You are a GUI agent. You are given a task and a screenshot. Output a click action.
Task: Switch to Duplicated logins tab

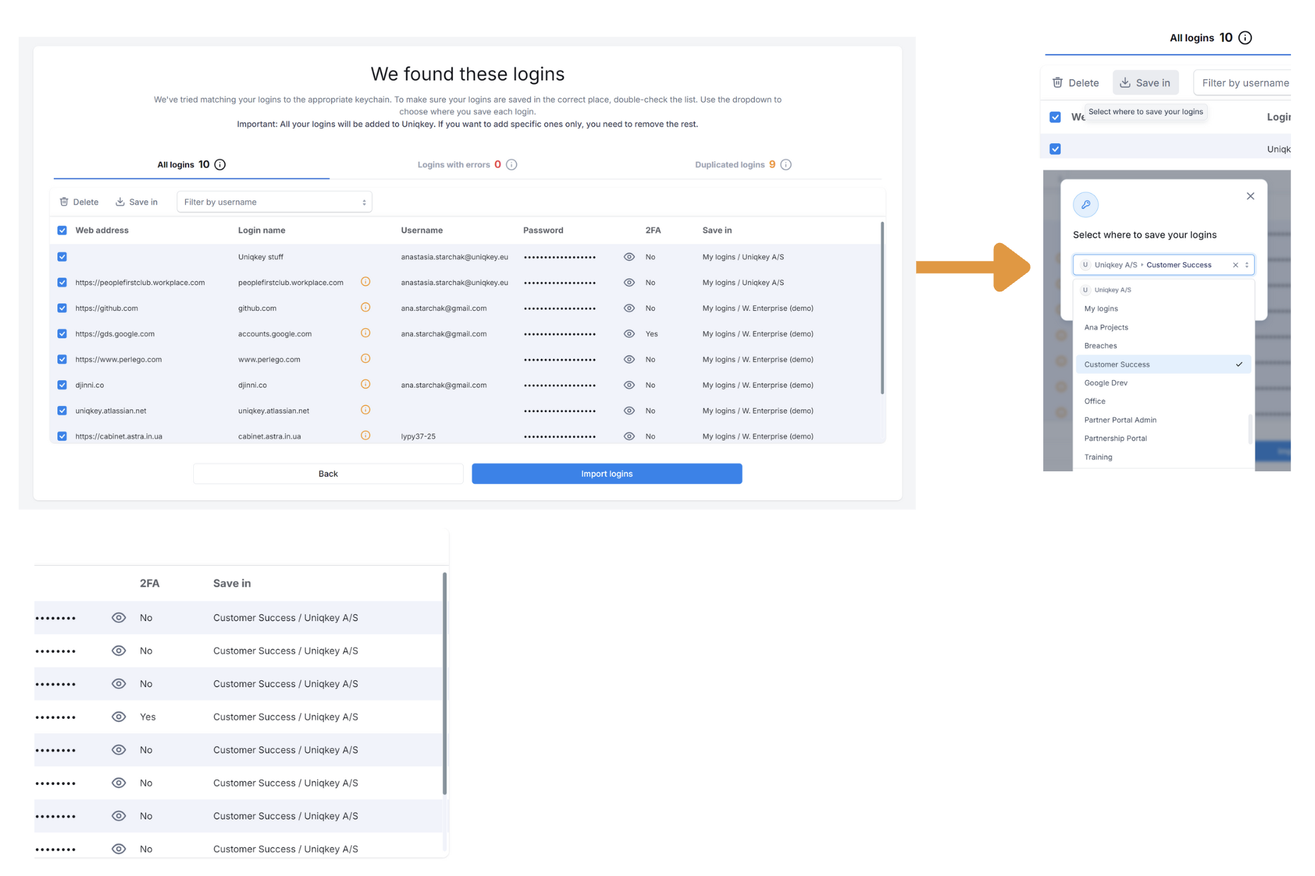click(743, 164)
